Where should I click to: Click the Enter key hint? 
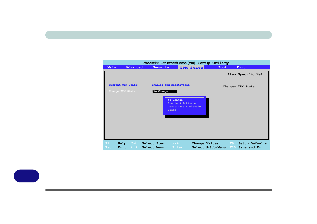point(177,147)
